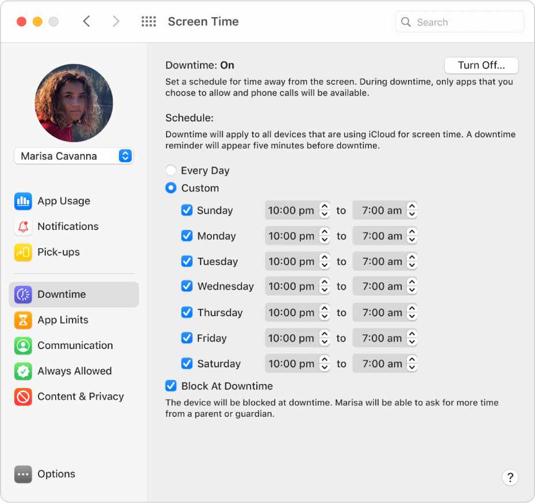Click the Options ellipsis icon
The image size is (535, 503).
click(23, 474)
